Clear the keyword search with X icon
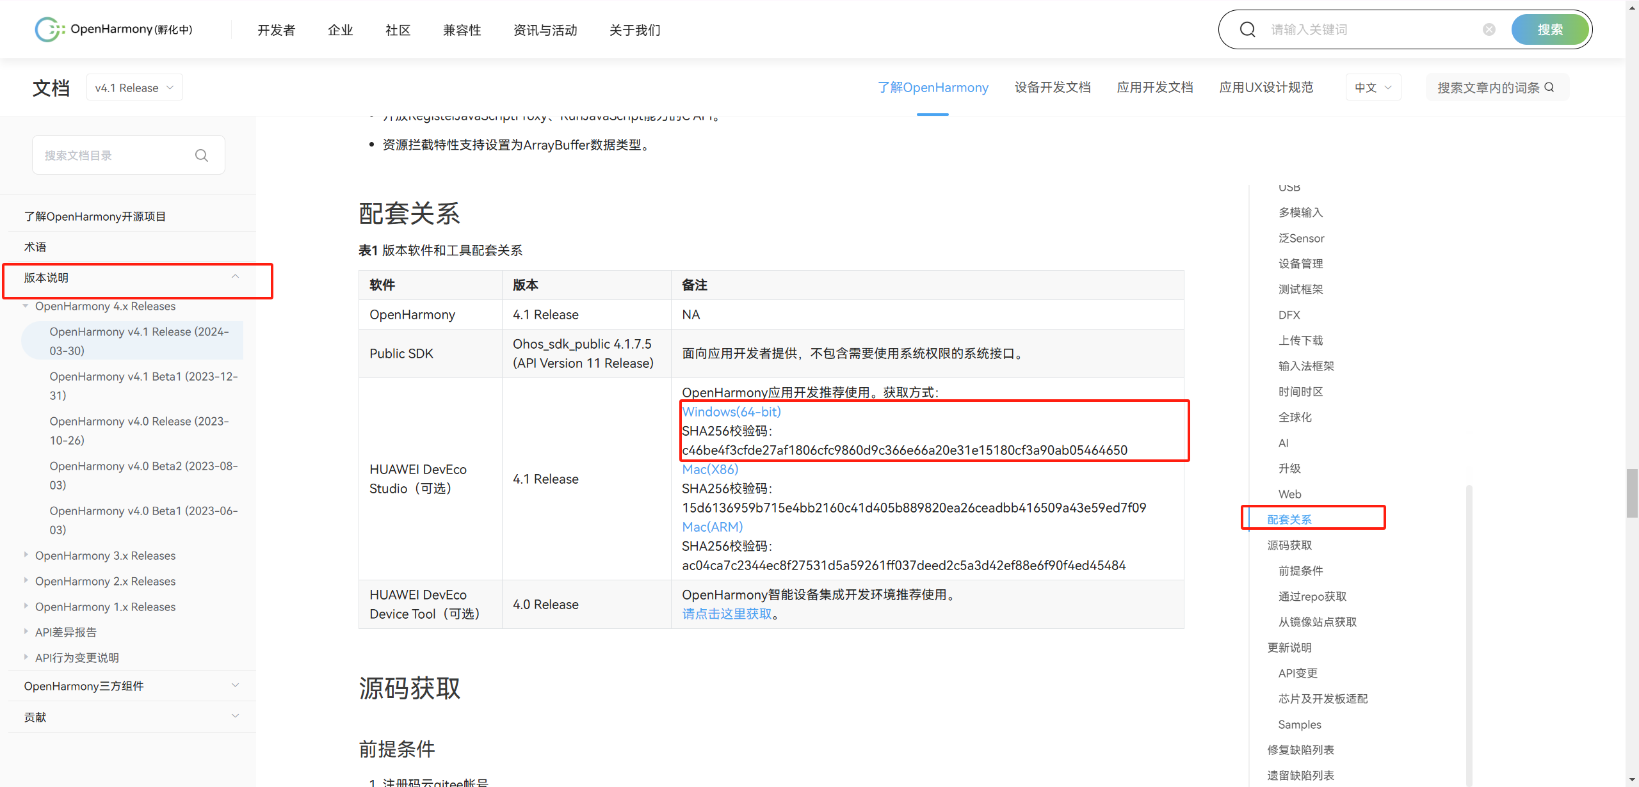The width and height of the screenshot is (1639, 787). click(x=1489, y=29)
